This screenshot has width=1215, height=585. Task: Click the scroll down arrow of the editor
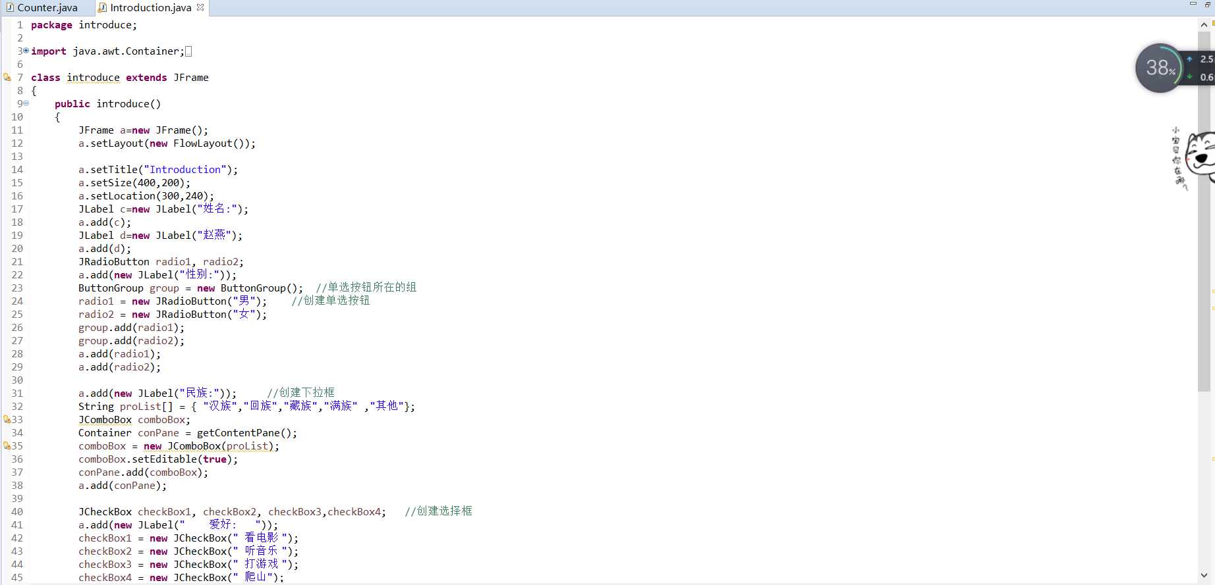tap(1204, 575)
